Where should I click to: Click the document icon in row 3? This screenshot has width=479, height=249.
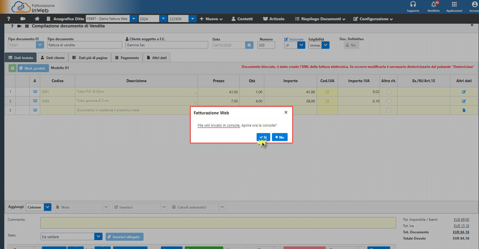coord(464,110)
